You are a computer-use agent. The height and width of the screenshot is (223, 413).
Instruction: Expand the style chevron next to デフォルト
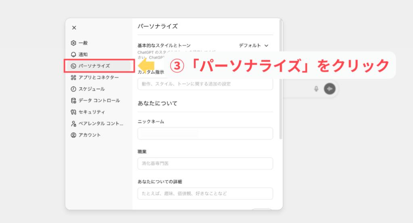pos(266,46)
